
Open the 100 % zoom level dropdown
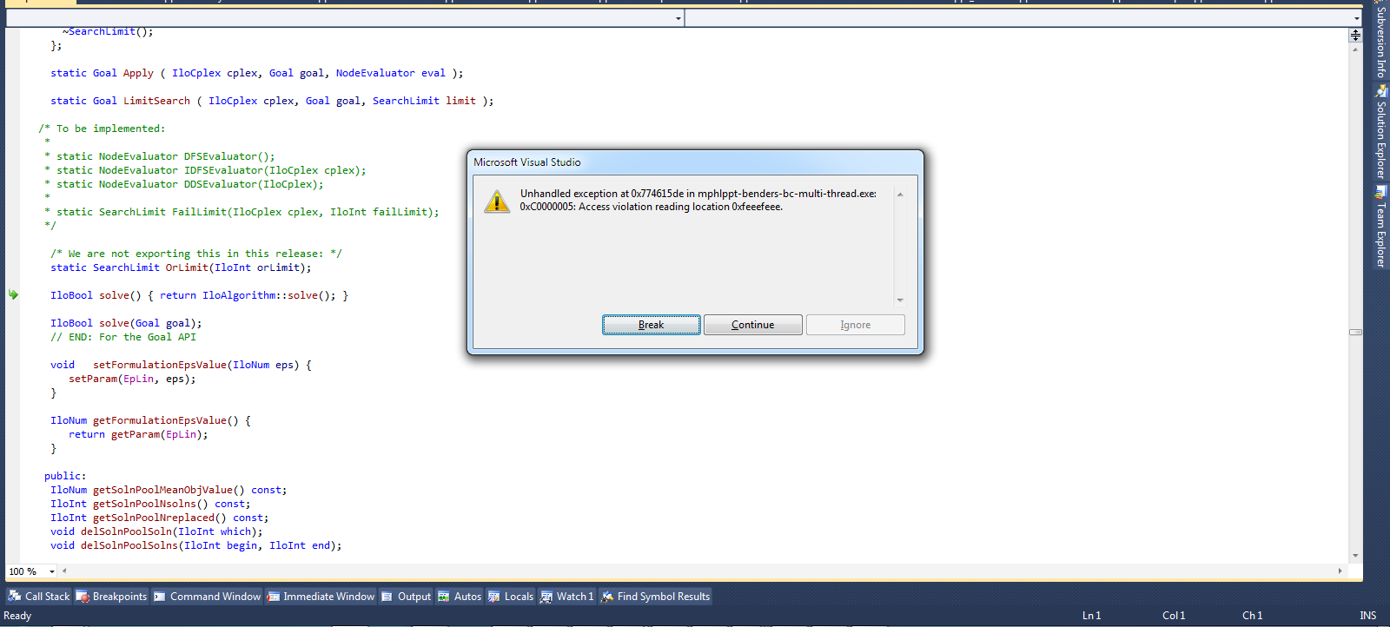[x=52, y=571]
